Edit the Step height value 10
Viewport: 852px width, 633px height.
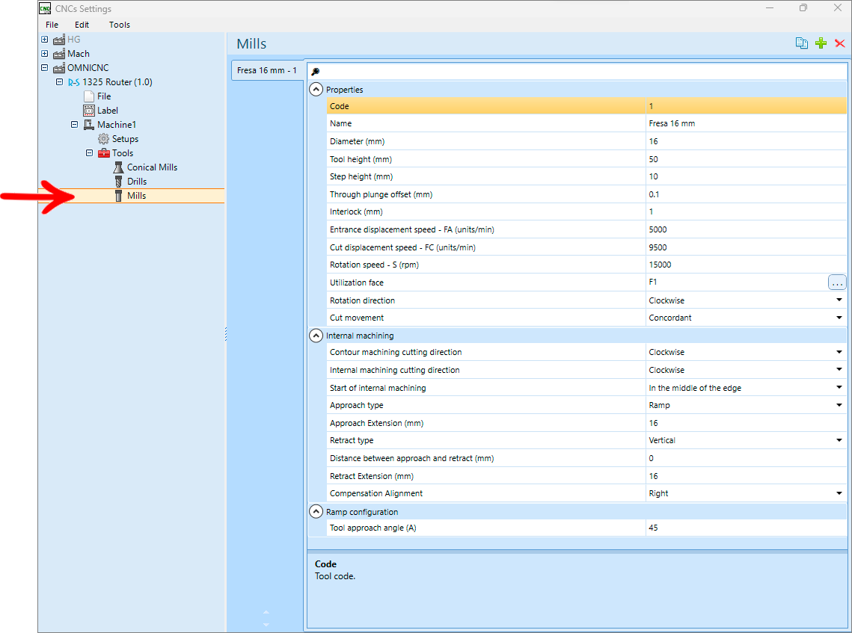click(746, 176)
